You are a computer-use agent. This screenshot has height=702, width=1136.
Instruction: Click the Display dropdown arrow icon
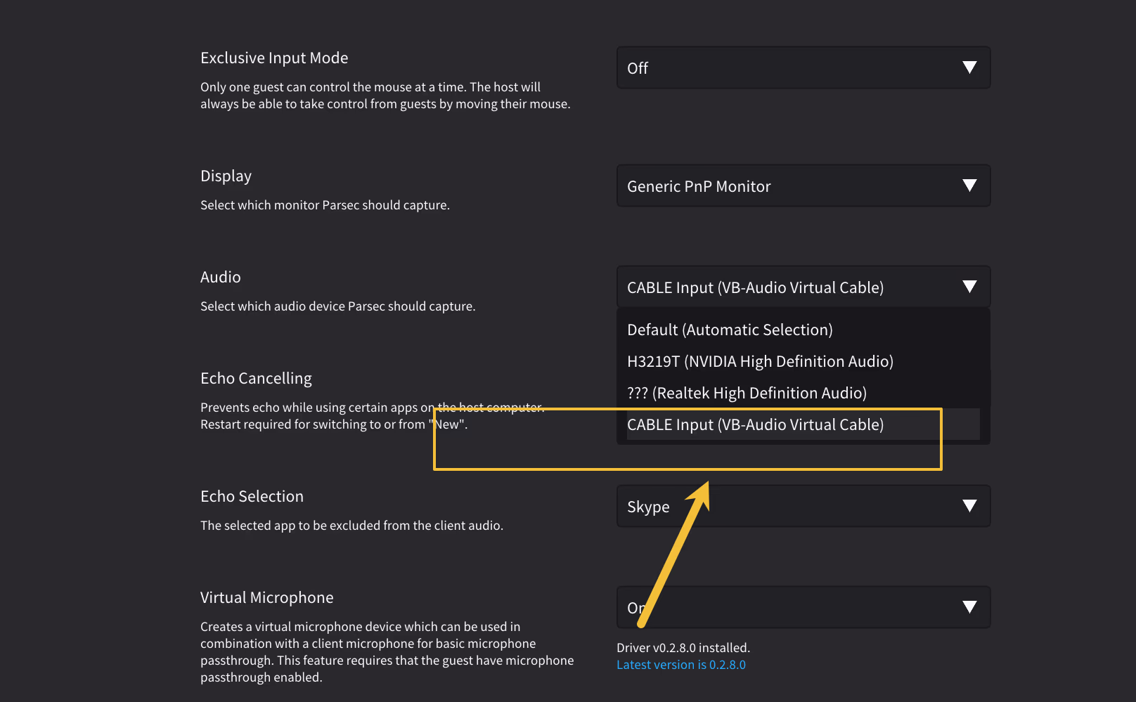pos(969,186)
